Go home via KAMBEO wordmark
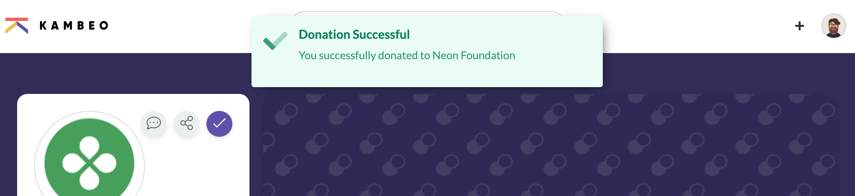 pos(74,26)
